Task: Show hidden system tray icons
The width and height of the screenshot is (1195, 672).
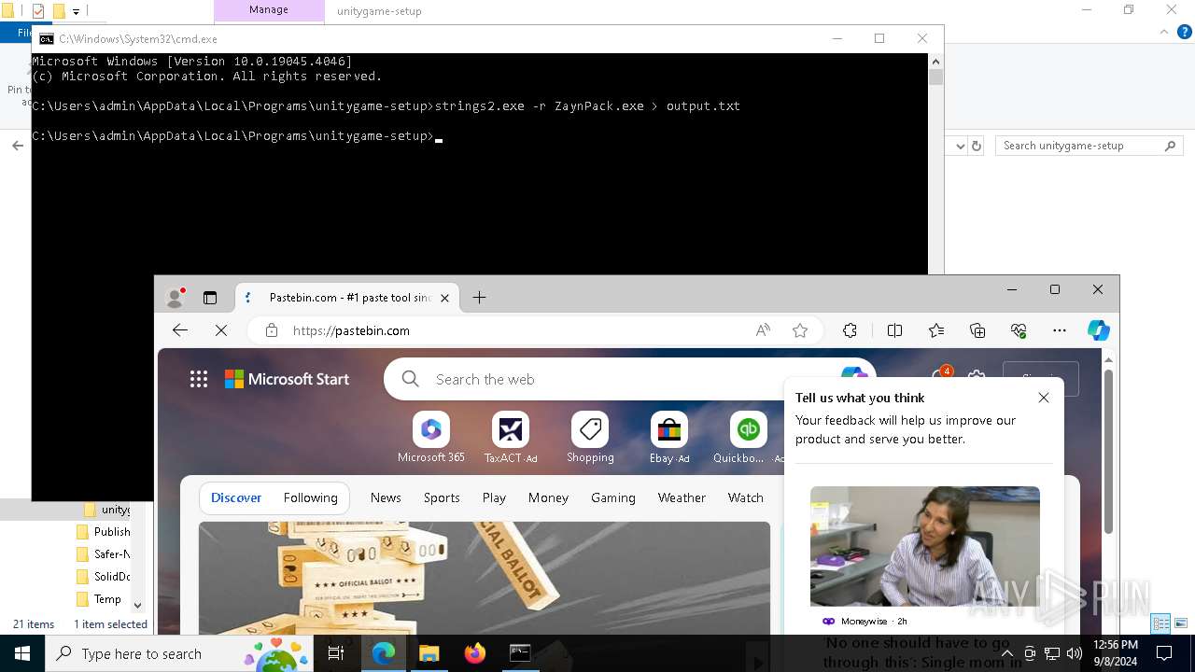Action: 1006,653
